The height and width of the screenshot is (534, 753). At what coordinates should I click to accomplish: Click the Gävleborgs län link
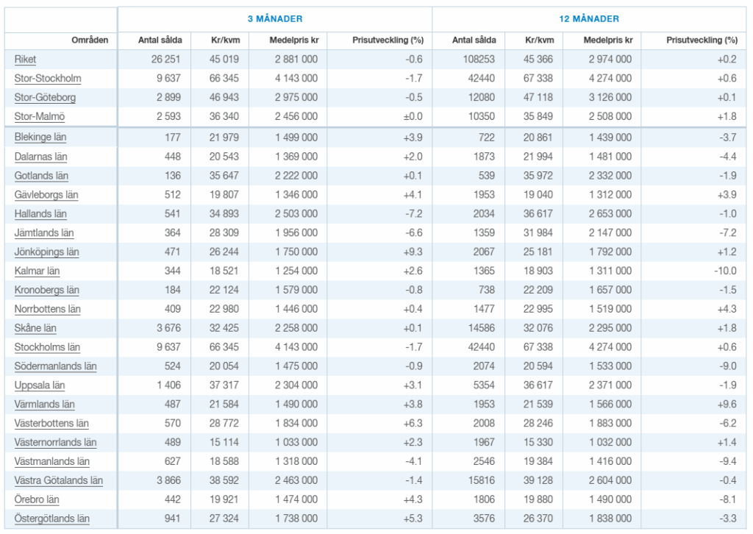coord(46,195)
